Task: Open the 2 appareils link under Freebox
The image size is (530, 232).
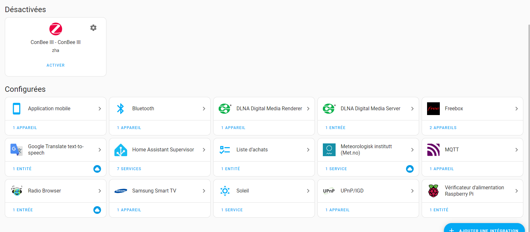Action: pyautogui.click(x=443, y=128)
